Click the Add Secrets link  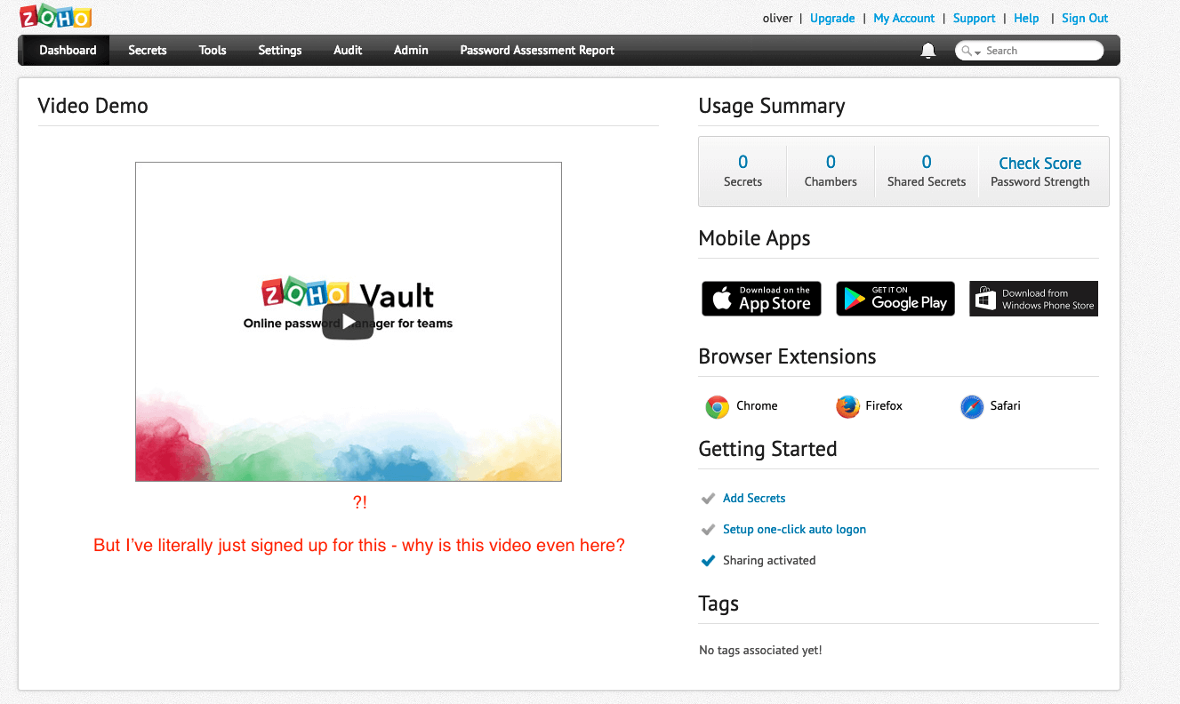pyautogui.click(x=754, y=499)
